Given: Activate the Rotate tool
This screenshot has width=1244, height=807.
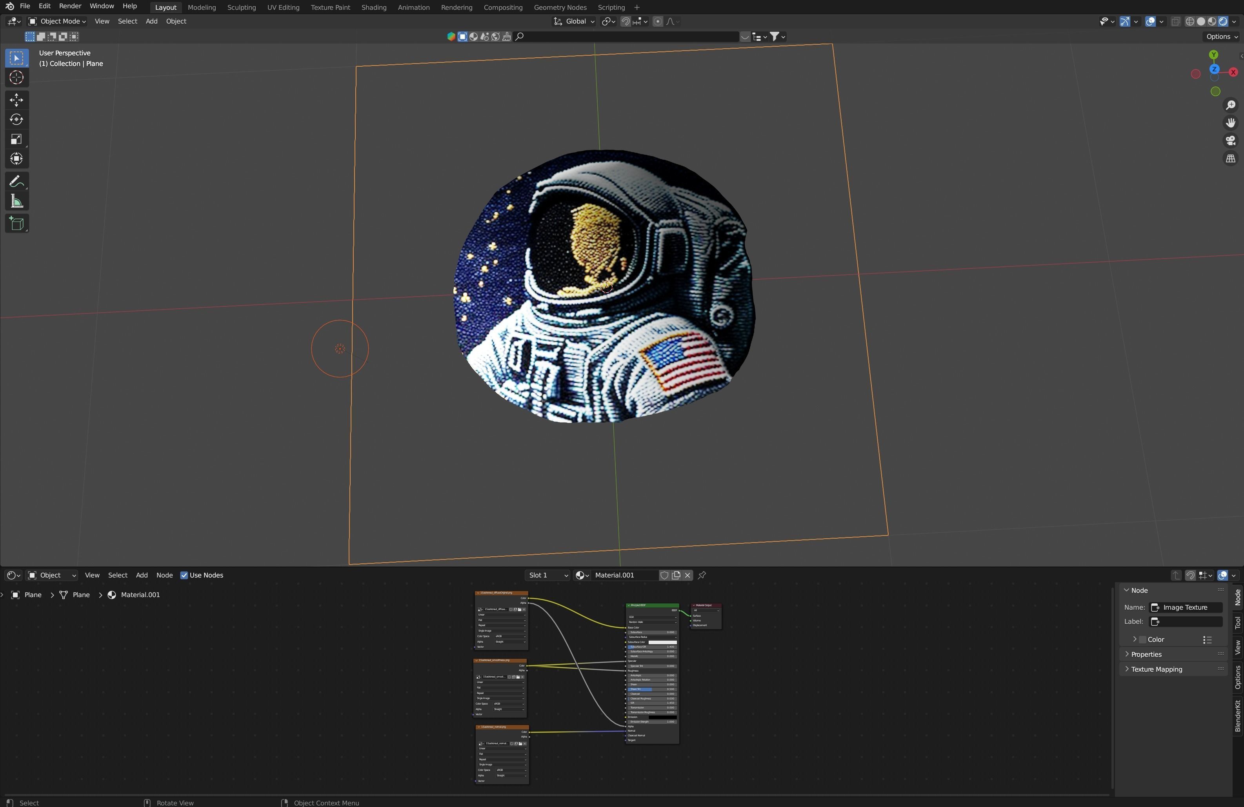Looking at the screenshot, I should [16, 120].
